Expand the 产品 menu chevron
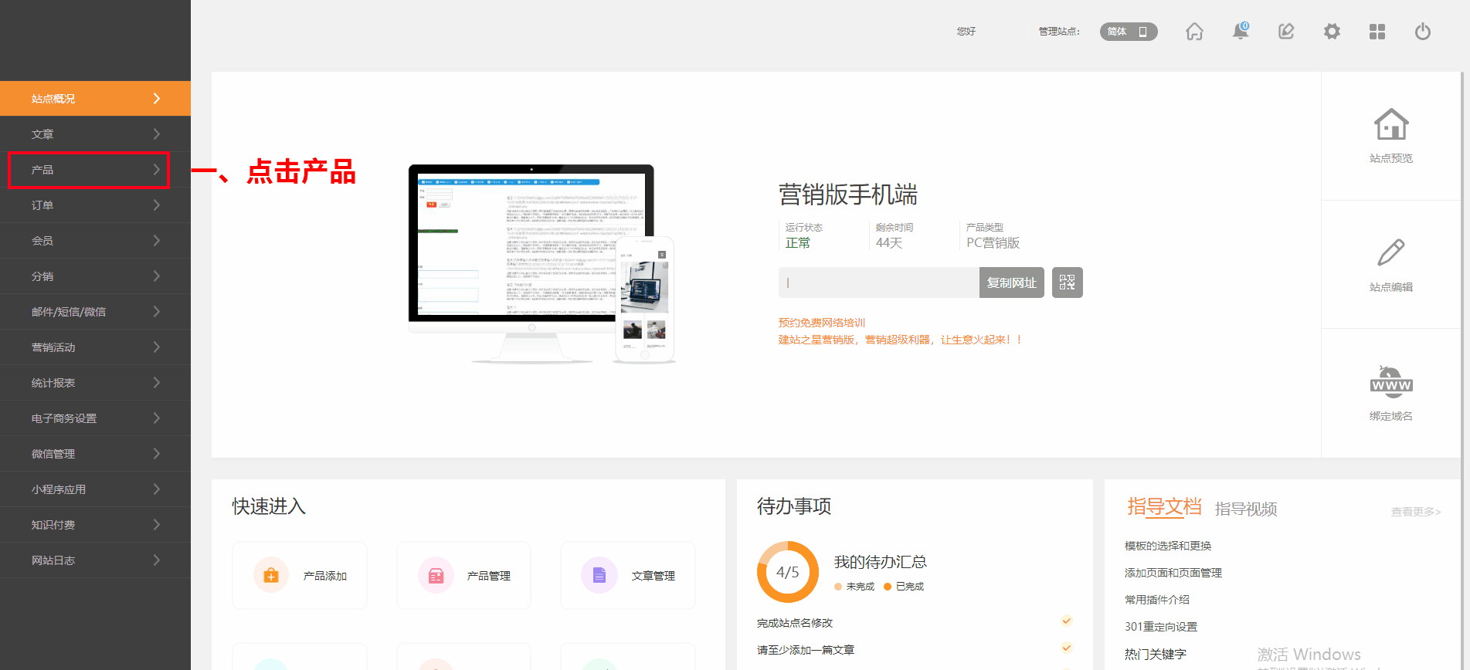Screen dimensions: 1470x670 157,169
